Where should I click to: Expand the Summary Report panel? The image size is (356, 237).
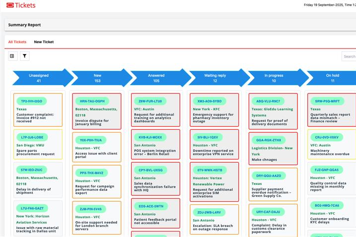pos(24,25)
